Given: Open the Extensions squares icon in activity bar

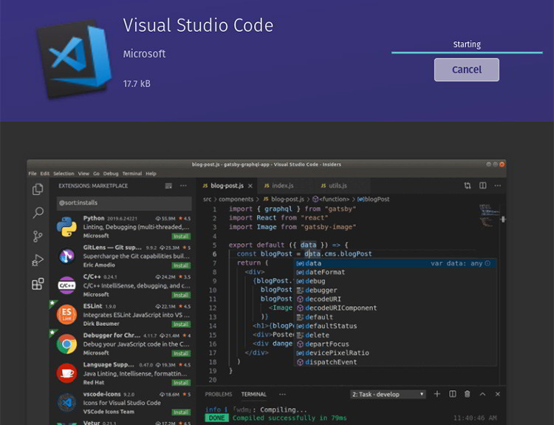Looking at the screenshot, I should 38,284.
